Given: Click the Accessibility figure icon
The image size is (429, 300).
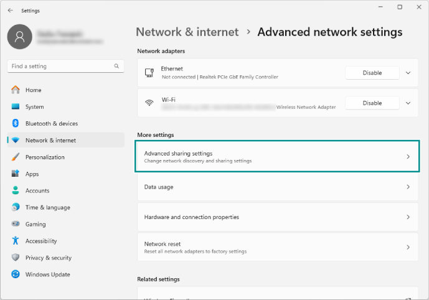Looking at the screenshot, I should [x=16, y=241].
